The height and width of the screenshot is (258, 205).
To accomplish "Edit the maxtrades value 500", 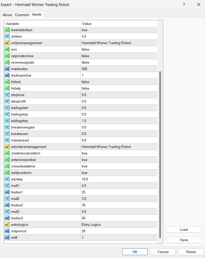I will coord(119,69).
